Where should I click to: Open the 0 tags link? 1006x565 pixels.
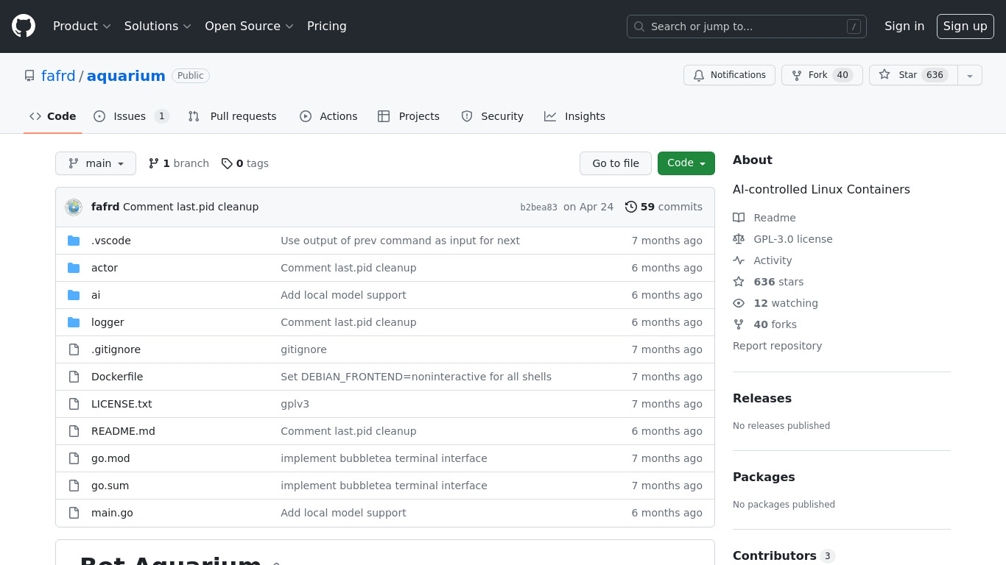(x=245, y=163)
